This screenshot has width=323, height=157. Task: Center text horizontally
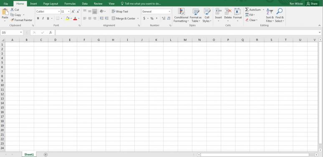90,18
